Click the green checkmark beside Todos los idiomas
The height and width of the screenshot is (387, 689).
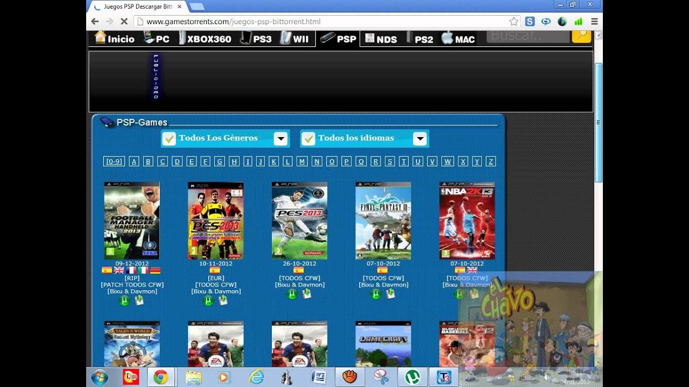[x=308, y=139]
